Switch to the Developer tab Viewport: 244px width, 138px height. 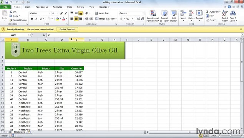click(x=104, y=7)
